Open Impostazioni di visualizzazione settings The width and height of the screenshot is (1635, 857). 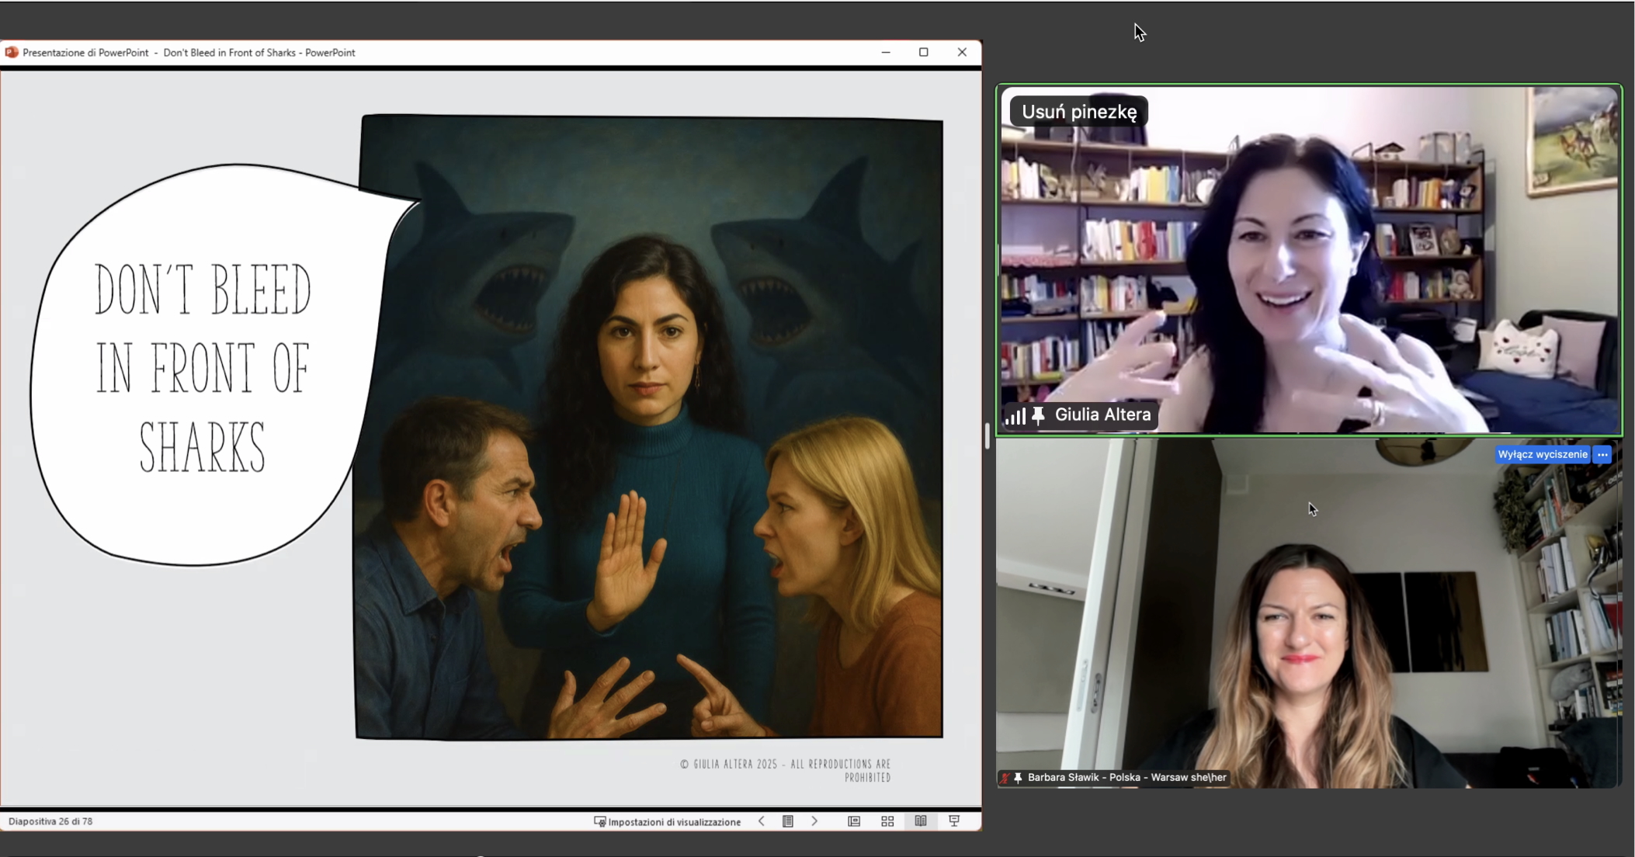(668, 821)
